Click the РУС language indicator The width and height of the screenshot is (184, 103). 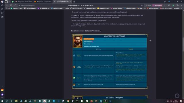171,101
